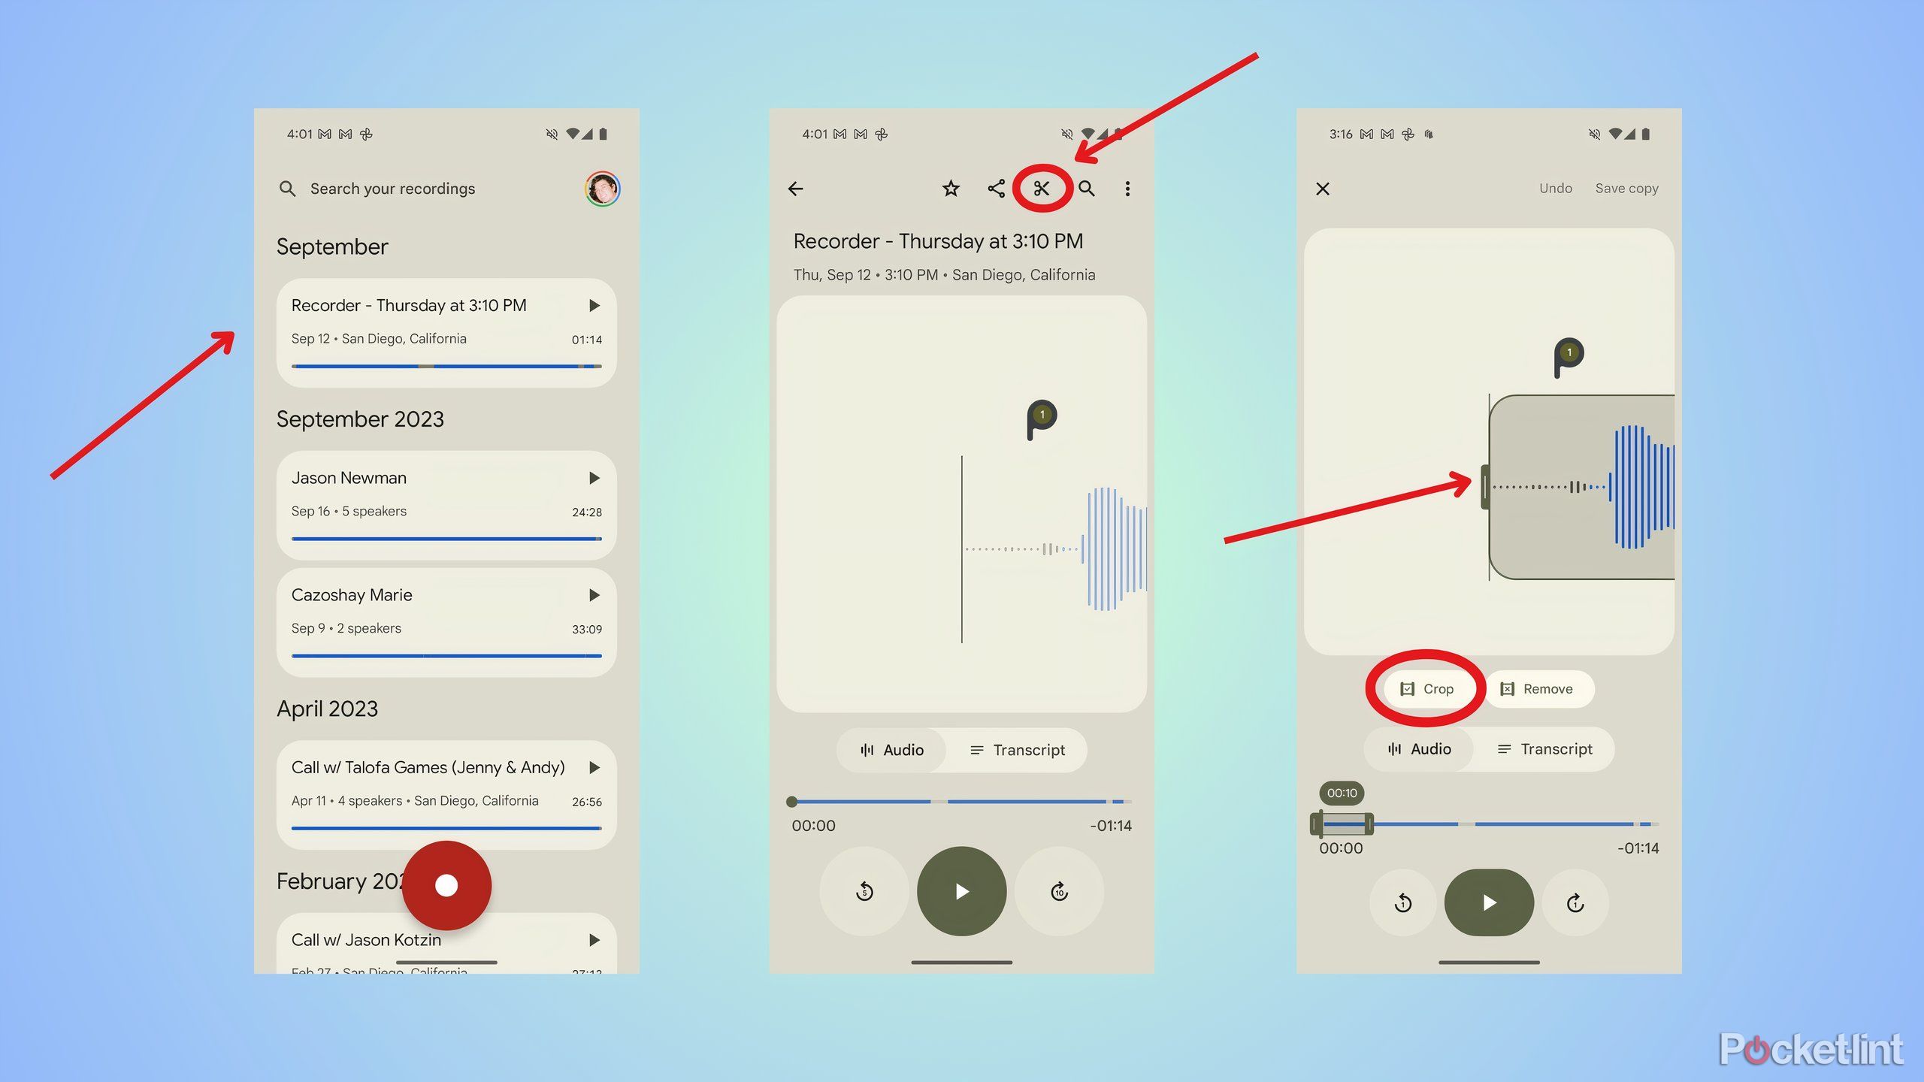Viewport: 1924px width, 1082px height.
Task: Click the share icon on the recording
Action: tap(997, 188)
